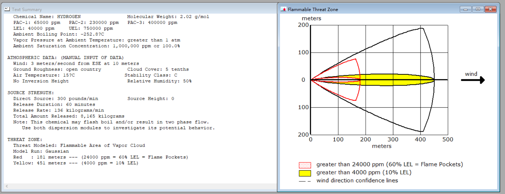505x194 pixels.
Task: Select the 'PAC-2: 230000 ppm' value
Action: 94,23
